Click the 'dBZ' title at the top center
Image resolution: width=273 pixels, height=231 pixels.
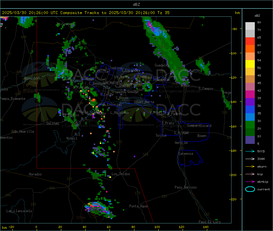tap(136, 5)
